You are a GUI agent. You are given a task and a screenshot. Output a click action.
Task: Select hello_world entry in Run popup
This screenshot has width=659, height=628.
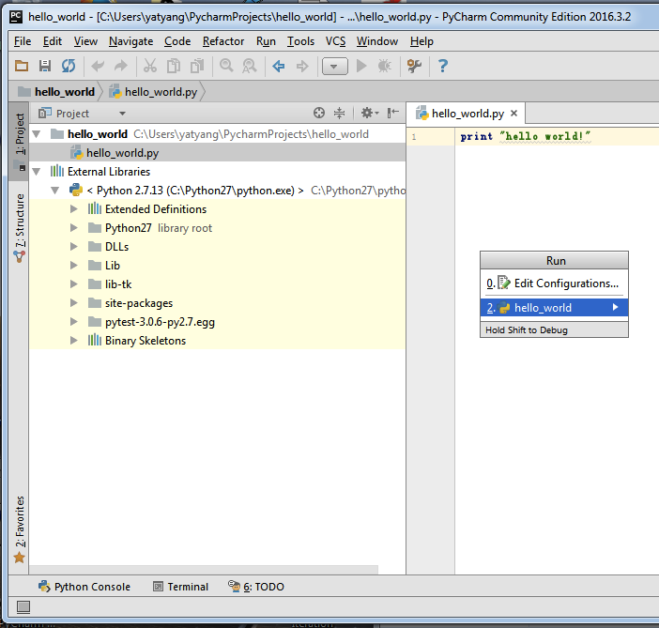point(554,308)
